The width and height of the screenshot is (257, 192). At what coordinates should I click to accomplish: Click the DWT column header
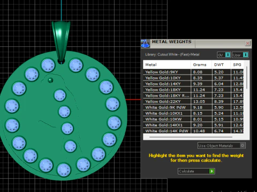pyautogui.click(x=221, y=65)
